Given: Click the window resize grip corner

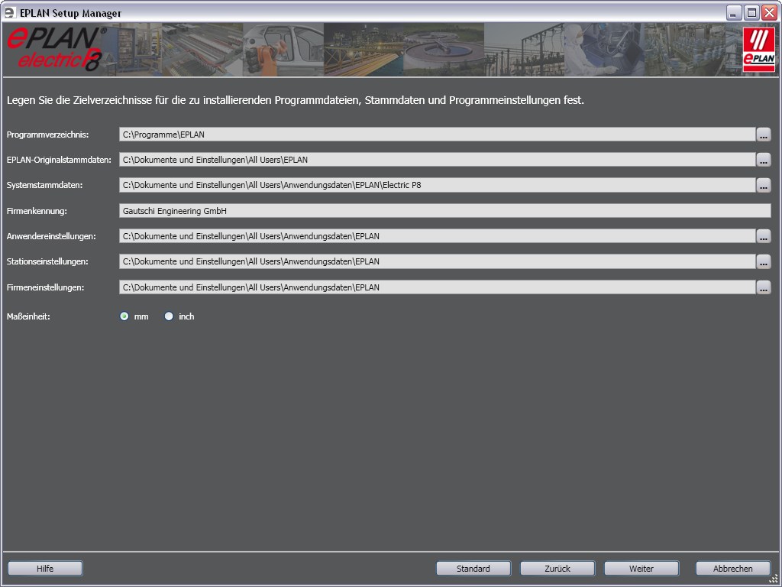Looking at the screenshot, I should coord(774,579).
